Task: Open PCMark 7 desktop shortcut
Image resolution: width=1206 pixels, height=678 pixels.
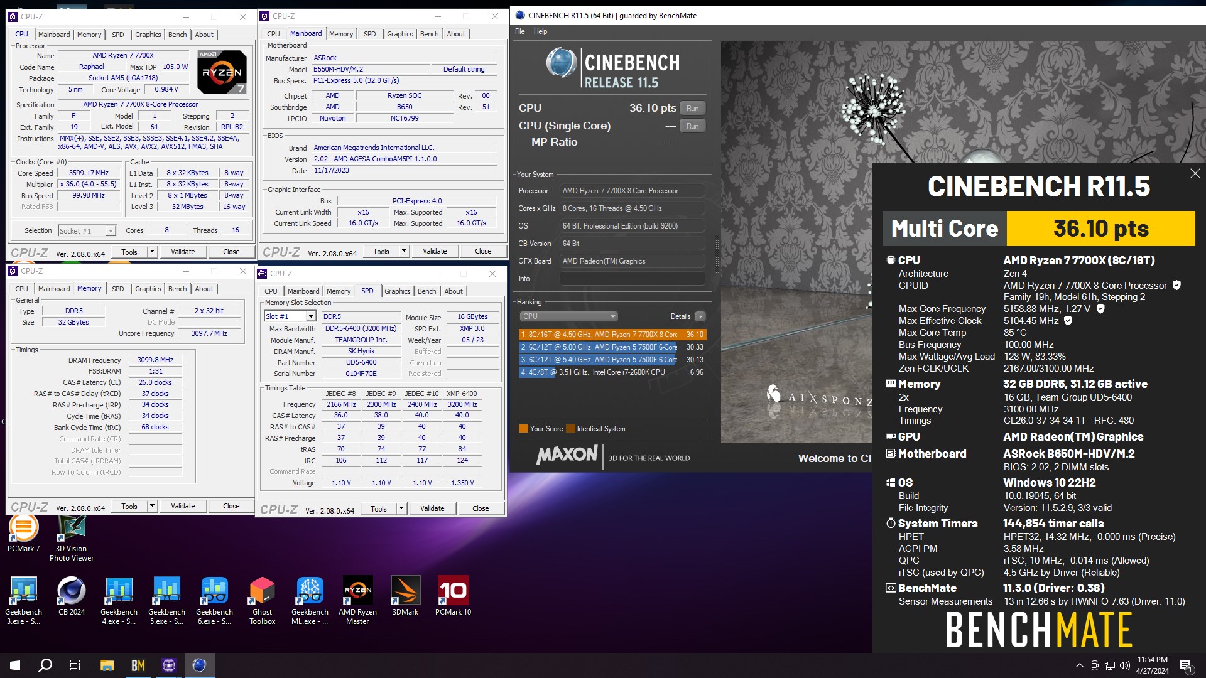Action: click(23, 534)
